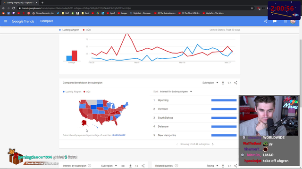
Task: Open the Facebook bookmark icon
Action: 8,13
